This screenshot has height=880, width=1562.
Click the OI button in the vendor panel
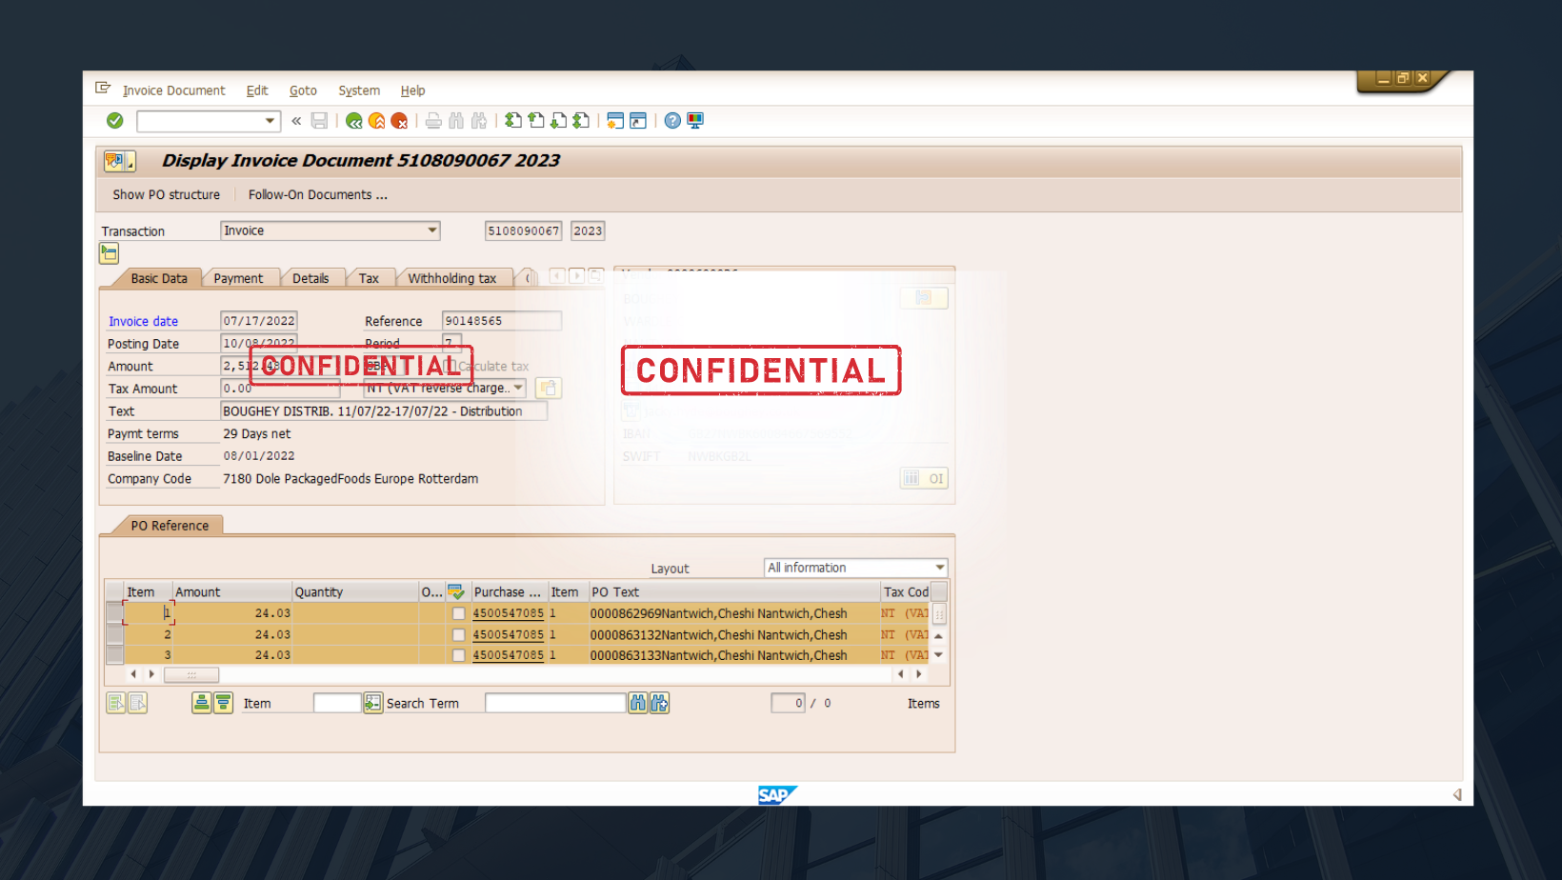925,478
